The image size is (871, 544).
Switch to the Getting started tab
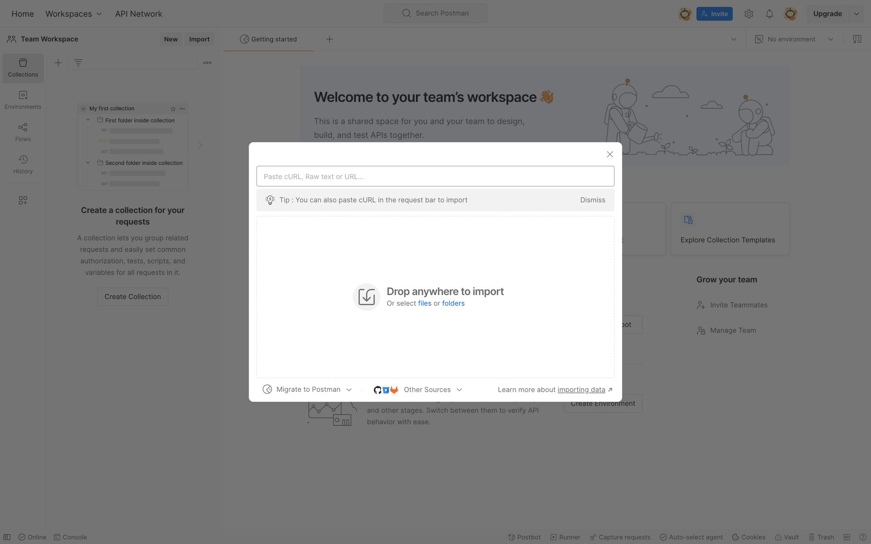coord(268,39)
